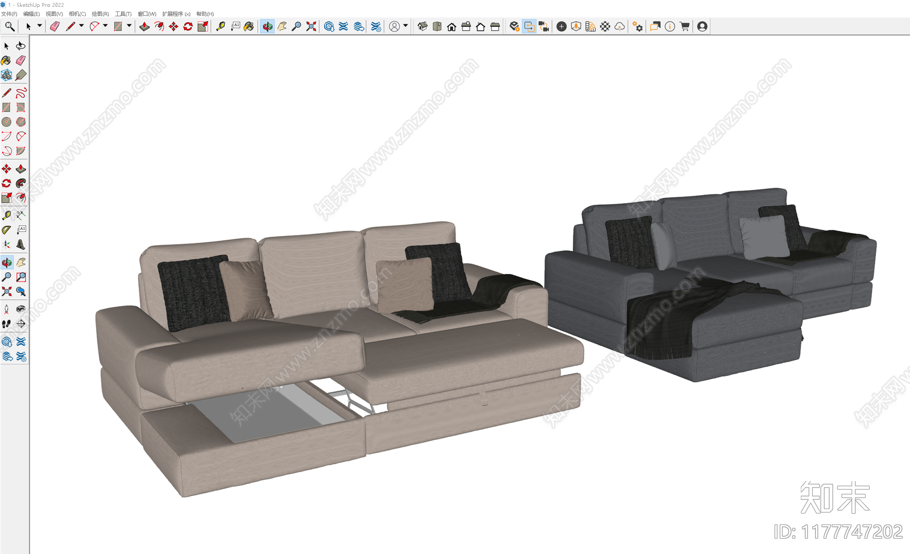Open the 编辑(E) menu
910x554 pixels.
[31, 14]
